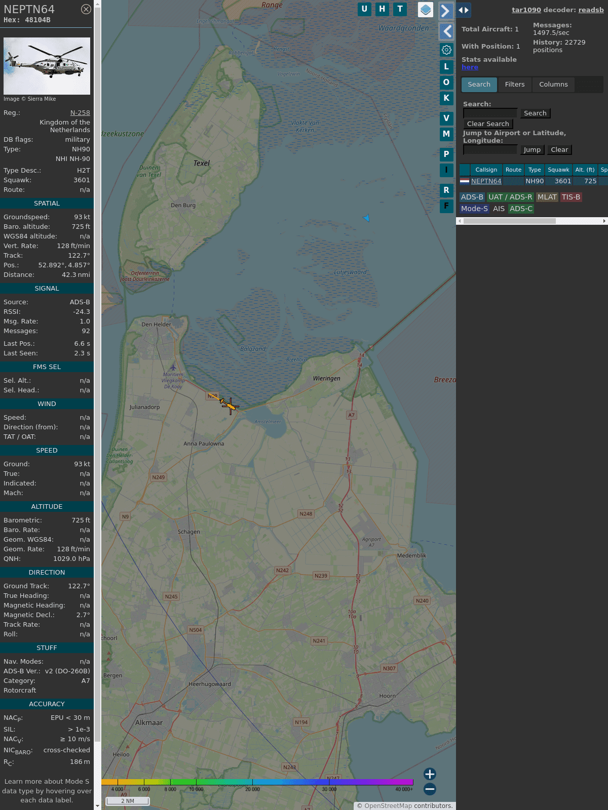Switch to the Filters tab
The image size is (608, 810).
(514, 85)
